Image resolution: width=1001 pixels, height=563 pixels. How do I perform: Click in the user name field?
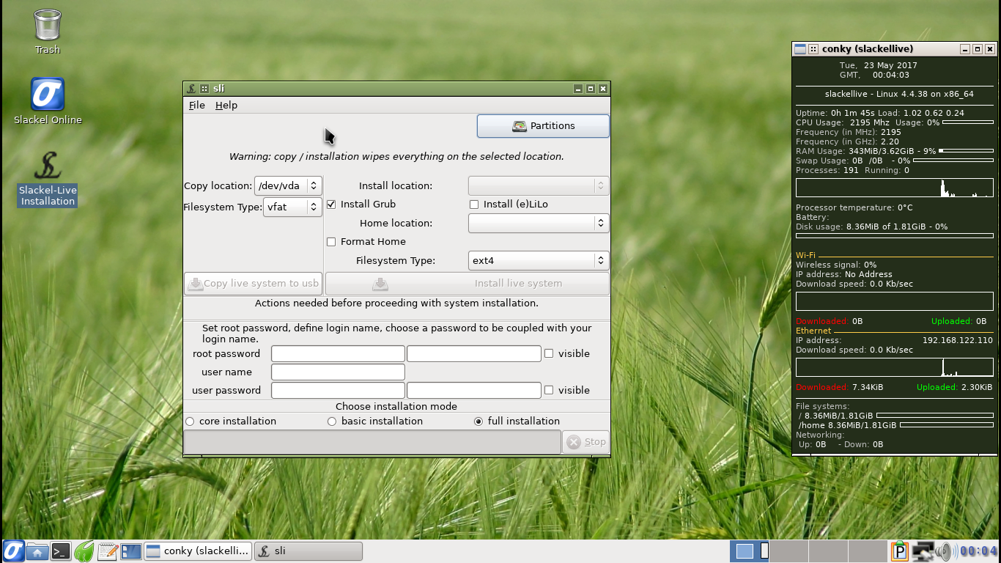click(x=338, y=372)
